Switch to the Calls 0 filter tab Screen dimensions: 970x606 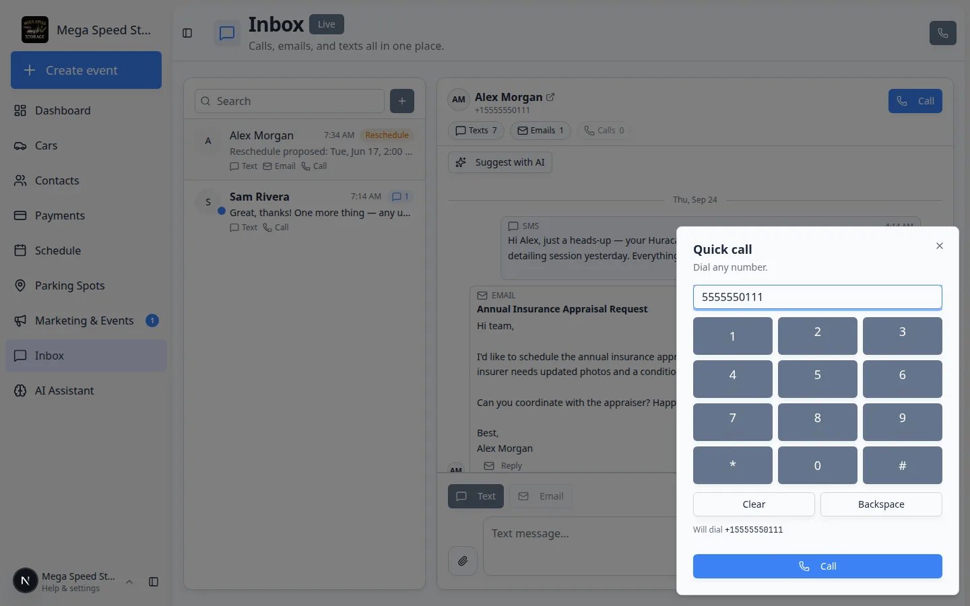coord(604,131)
